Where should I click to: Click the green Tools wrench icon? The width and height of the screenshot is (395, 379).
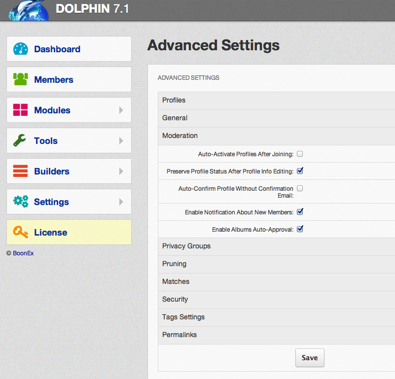click(20, 141)
